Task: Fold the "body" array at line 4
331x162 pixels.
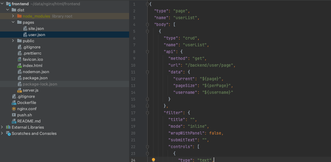Action: pos(148,25)
